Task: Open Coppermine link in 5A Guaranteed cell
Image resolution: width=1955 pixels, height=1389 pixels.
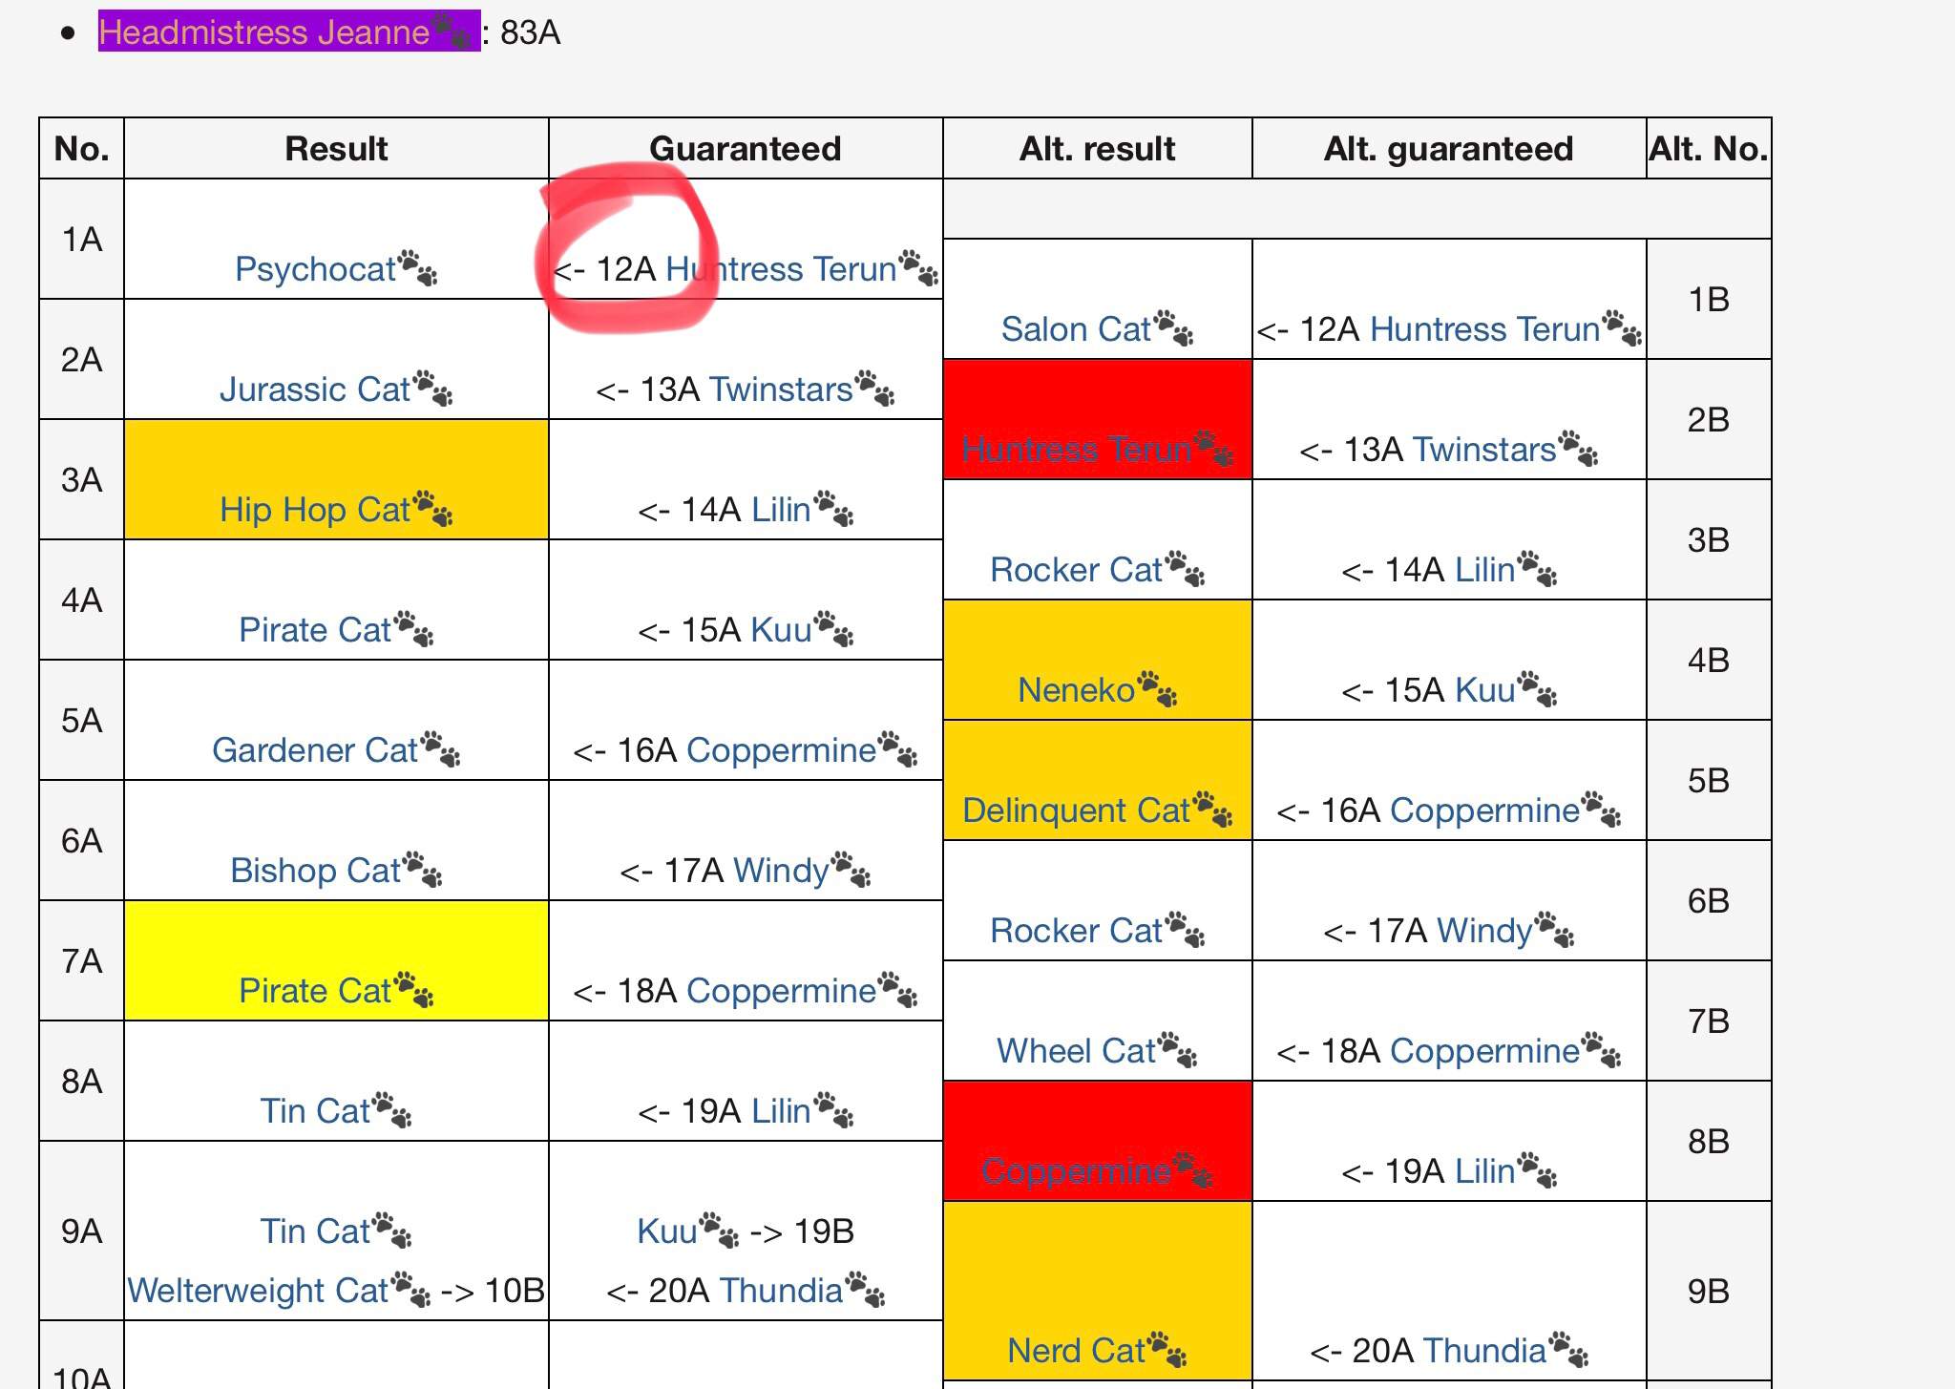Action: [x=781, y=750]
